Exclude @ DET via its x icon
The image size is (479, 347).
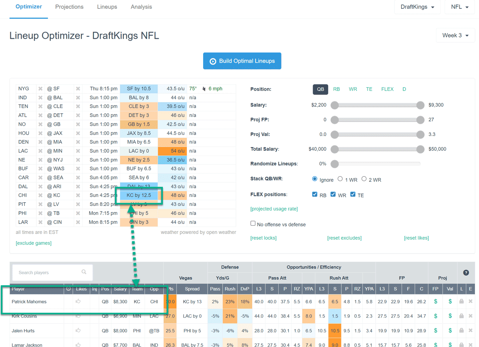pos(78,115)
